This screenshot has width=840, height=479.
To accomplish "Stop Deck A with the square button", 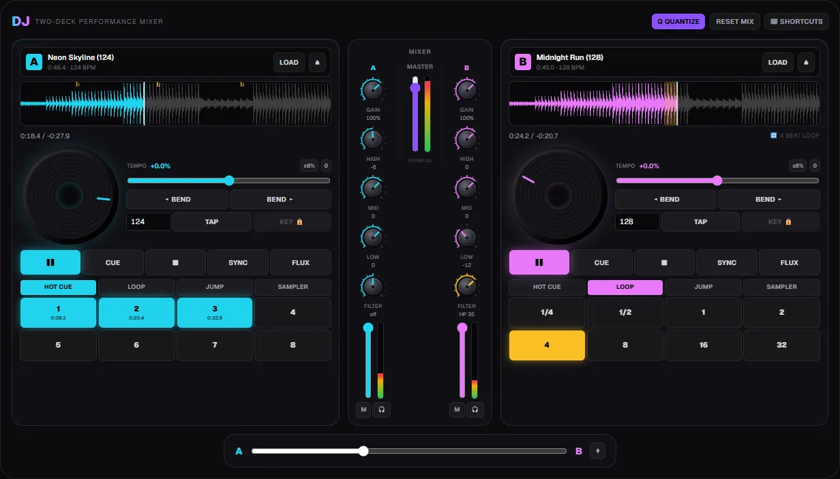I will pyautogui.click(x=175, y=262).
